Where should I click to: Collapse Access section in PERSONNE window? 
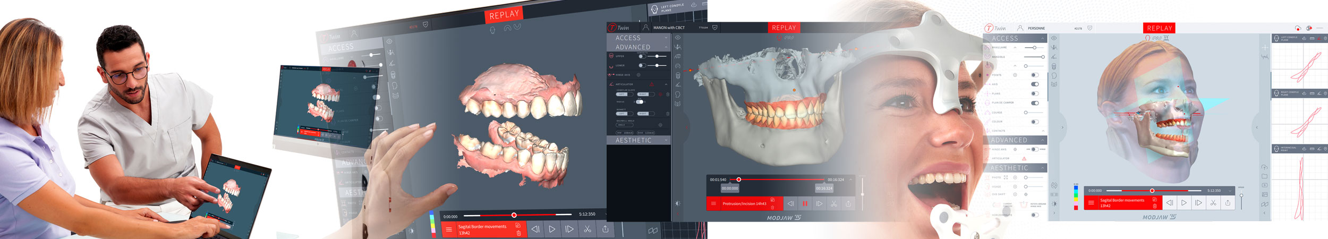tap(1043, 39)
